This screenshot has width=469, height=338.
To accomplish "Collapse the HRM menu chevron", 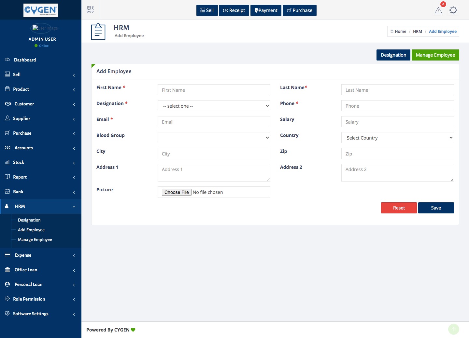I will [x=74, y=207].
